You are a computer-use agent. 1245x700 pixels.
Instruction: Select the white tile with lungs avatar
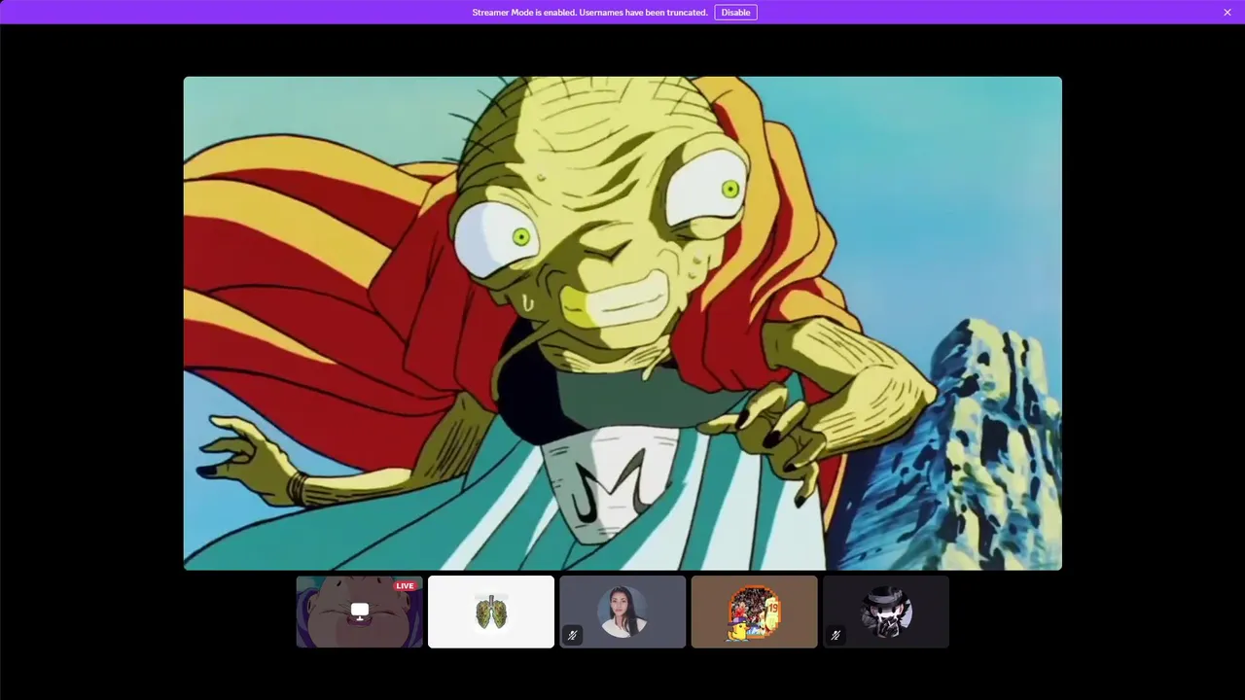point(491,612)
